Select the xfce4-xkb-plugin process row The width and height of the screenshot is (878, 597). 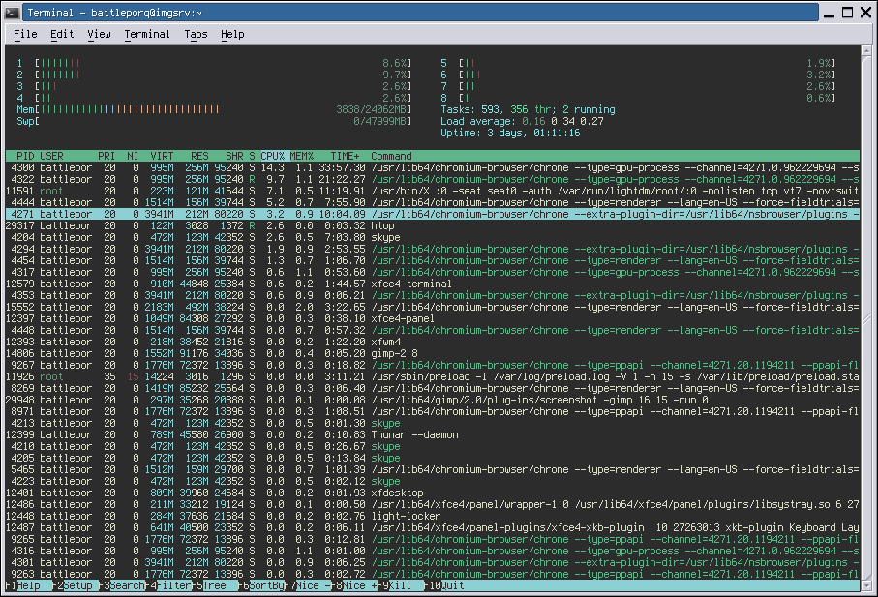coord(433,527)
